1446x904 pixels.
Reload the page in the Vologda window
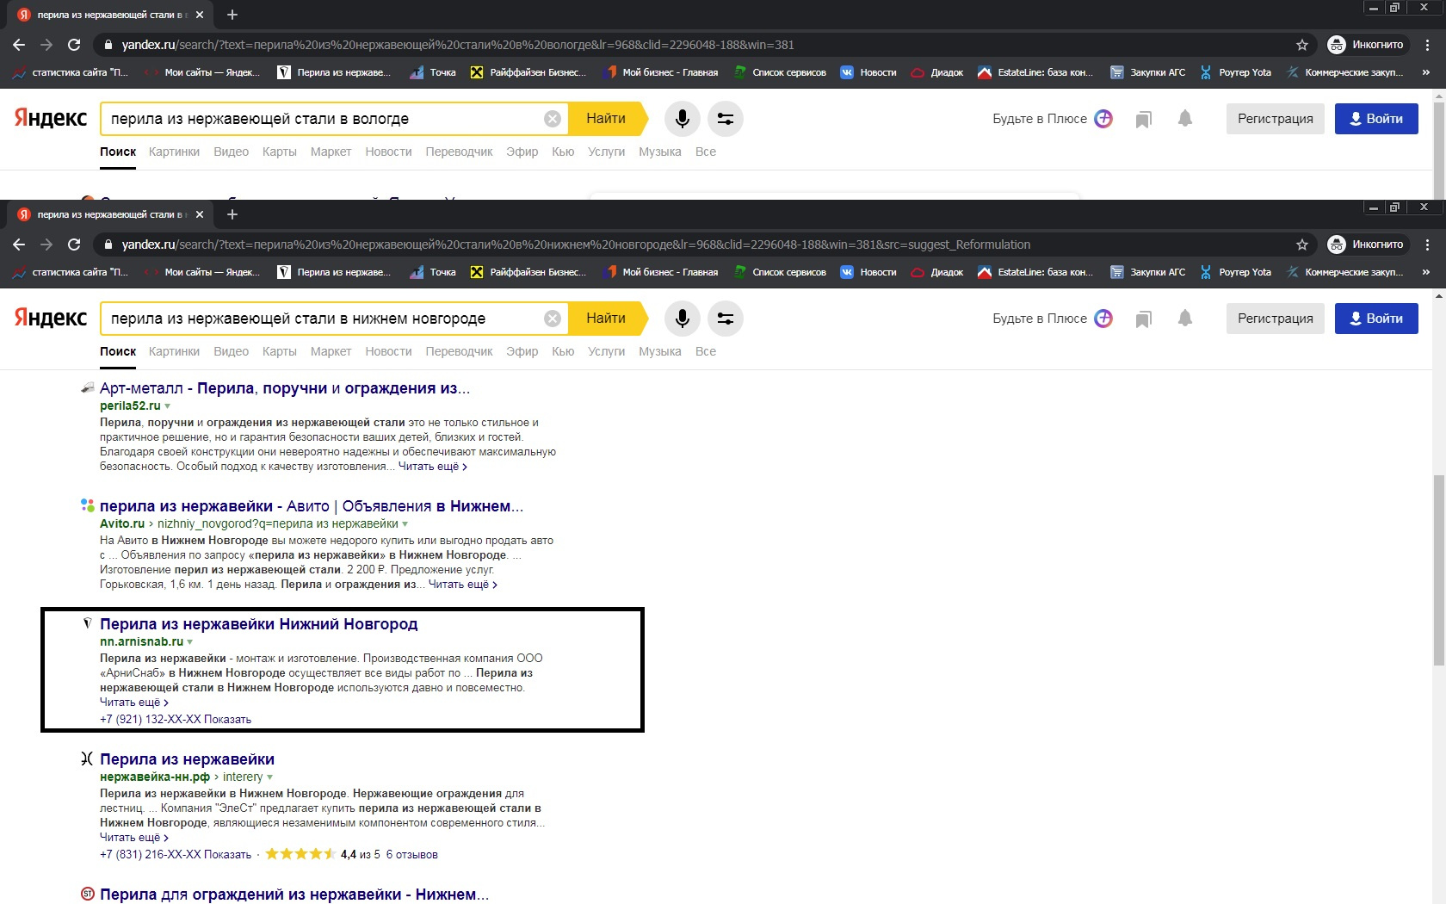tap(74, 45)
